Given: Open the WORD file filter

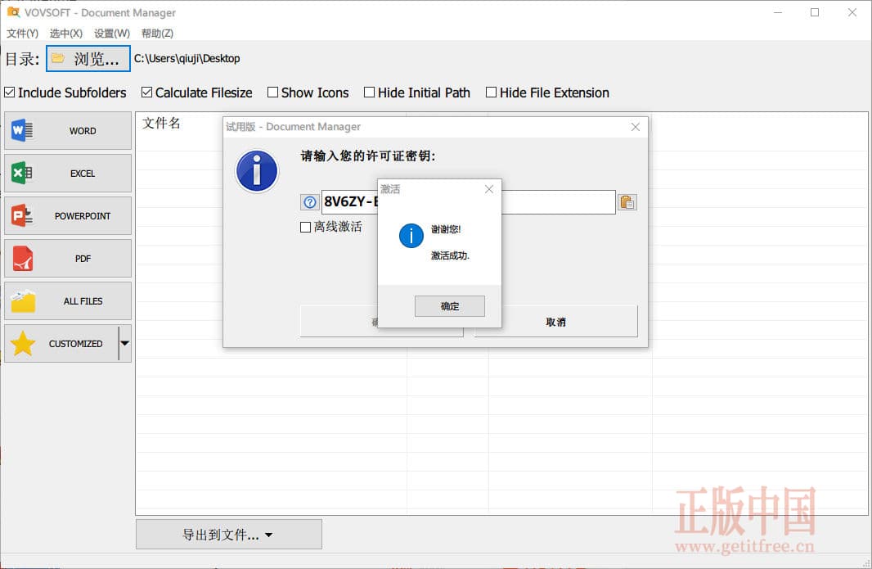Looking at the screenshot, I should (68, 130).
